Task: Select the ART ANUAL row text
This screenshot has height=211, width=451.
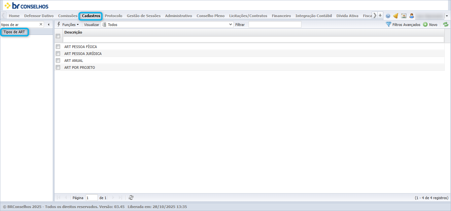Action: coord(74,61)
